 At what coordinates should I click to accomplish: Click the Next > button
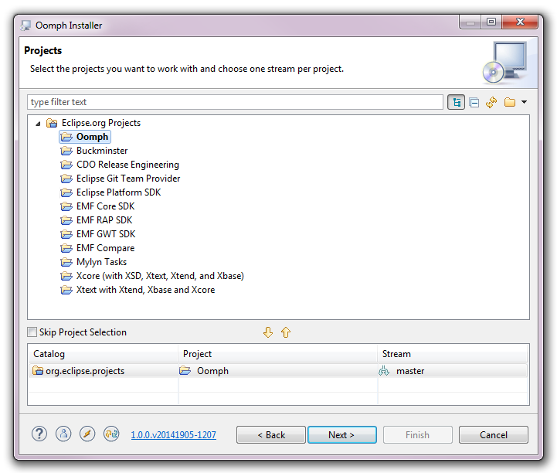342,435
